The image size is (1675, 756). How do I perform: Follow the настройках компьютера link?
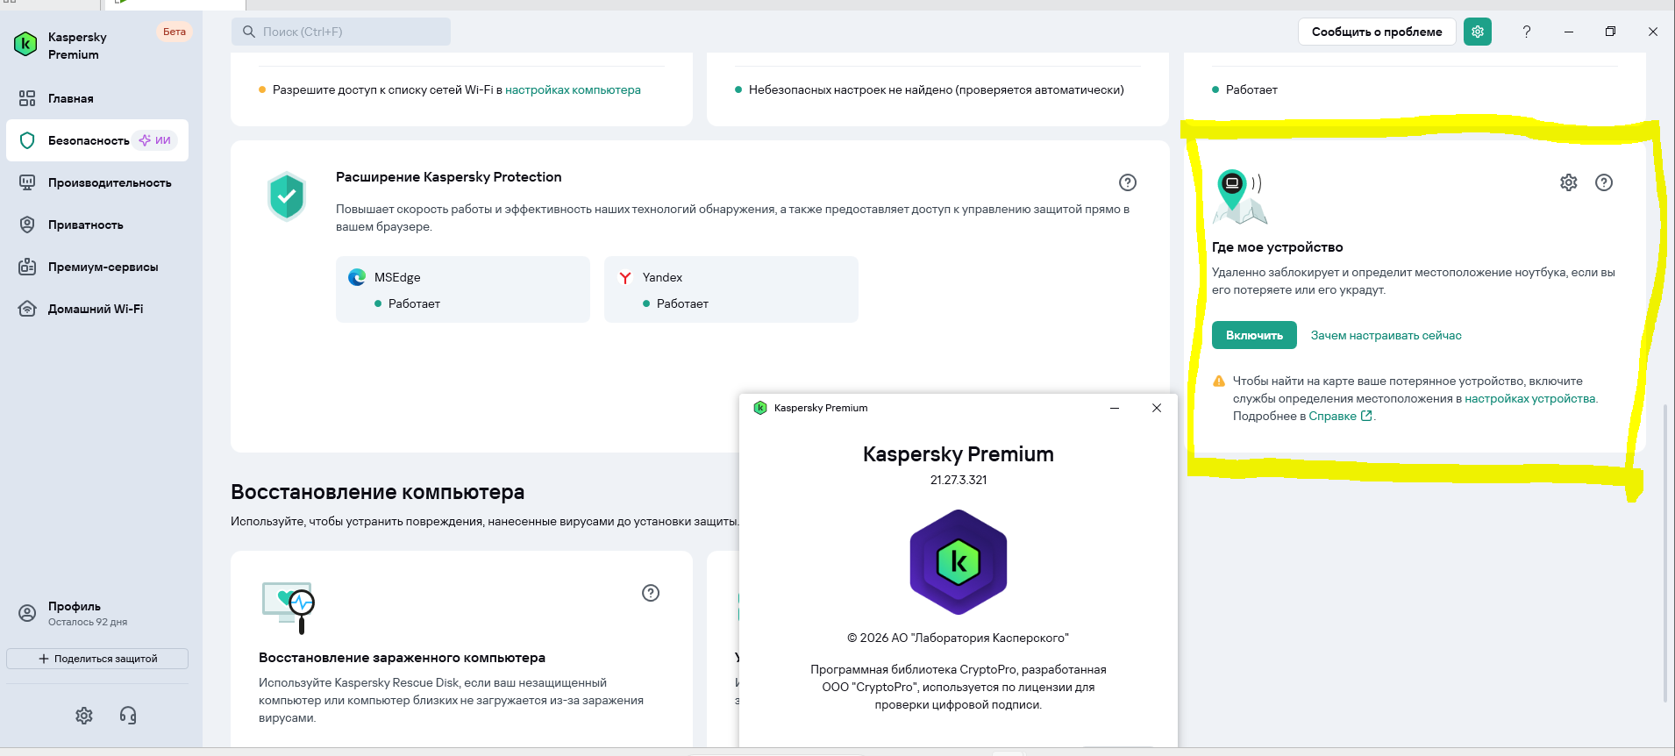(573, 89)
